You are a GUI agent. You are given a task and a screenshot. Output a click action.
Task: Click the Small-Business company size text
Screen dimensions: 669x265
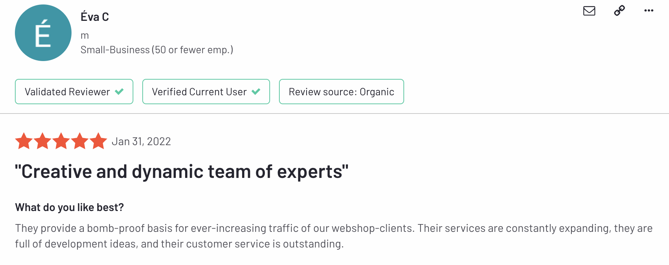(x=157, y=50)
